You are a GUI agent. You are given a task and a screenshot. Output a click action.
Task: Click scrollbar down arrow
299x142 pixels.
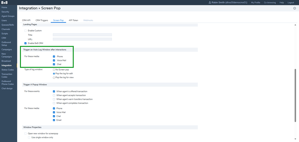(295, 139)
